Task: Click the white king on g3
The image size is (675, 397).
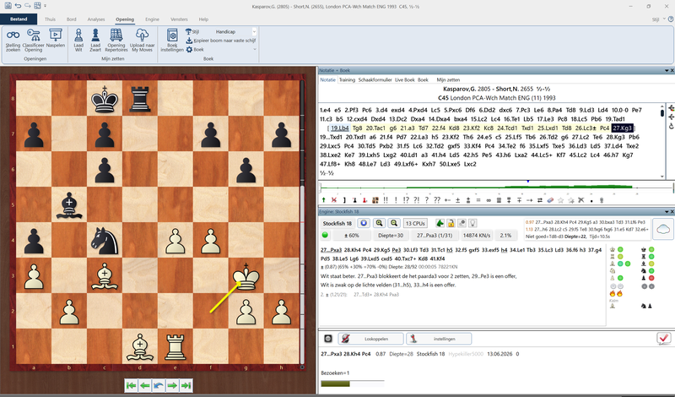Action: pos(246,276)
